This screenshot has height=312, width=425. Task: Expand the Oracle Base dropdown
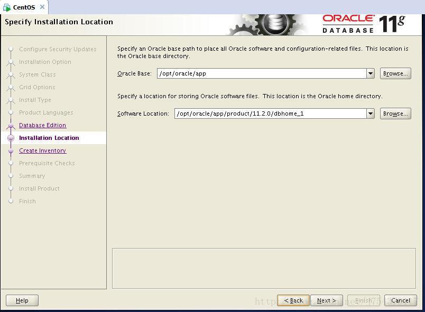371,74
